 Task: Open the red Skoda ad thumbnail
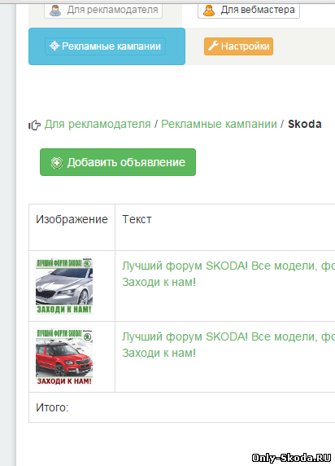coord(64,357)
